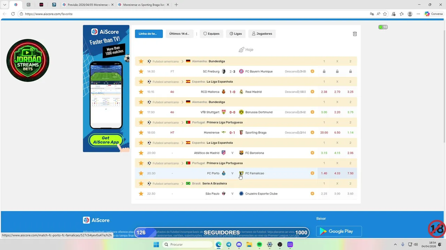
Task: Toggle star on Alemanha Bundesliga first league header
Action: [x=141, y=61]
